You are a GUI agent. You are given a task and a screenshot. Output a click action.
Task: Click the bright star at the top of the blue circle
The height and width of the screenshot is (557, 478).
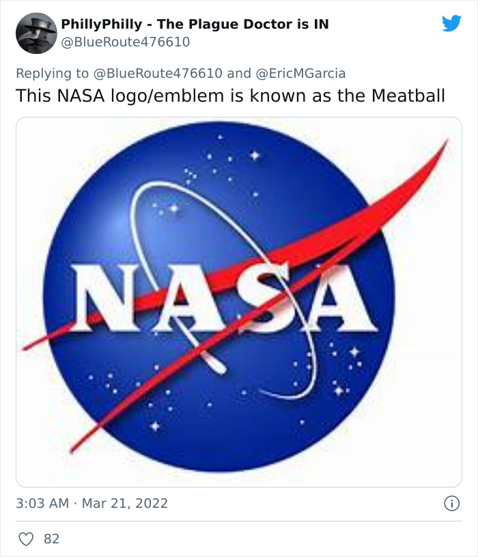coord(254,156)
